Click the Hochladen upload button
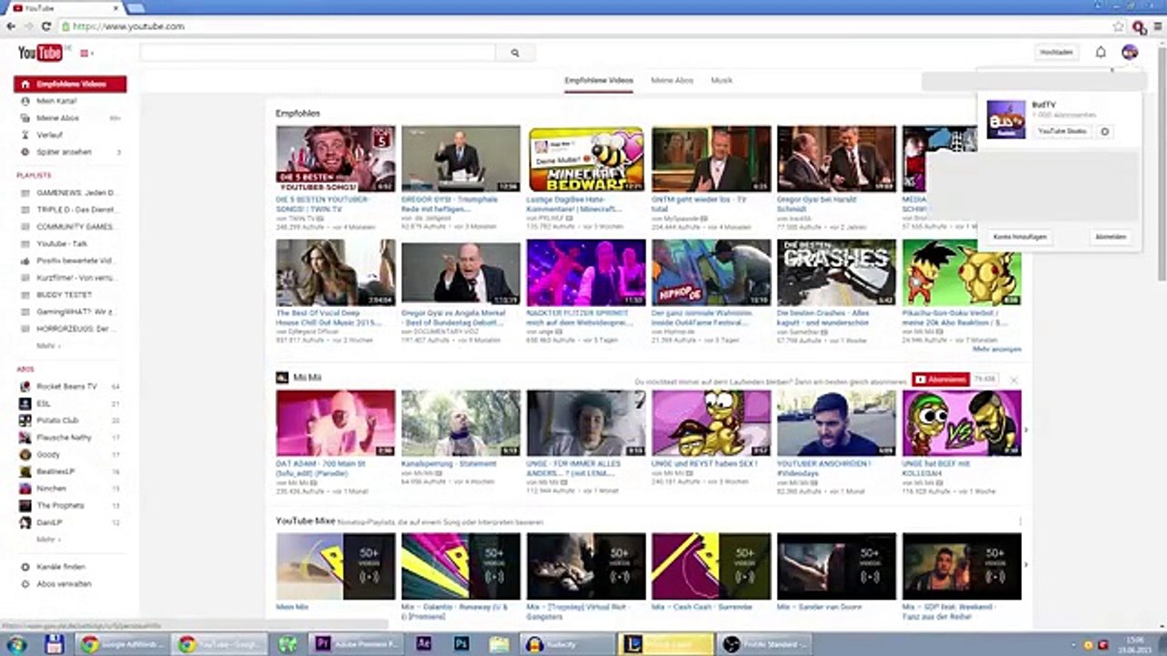 [1056, 53]
